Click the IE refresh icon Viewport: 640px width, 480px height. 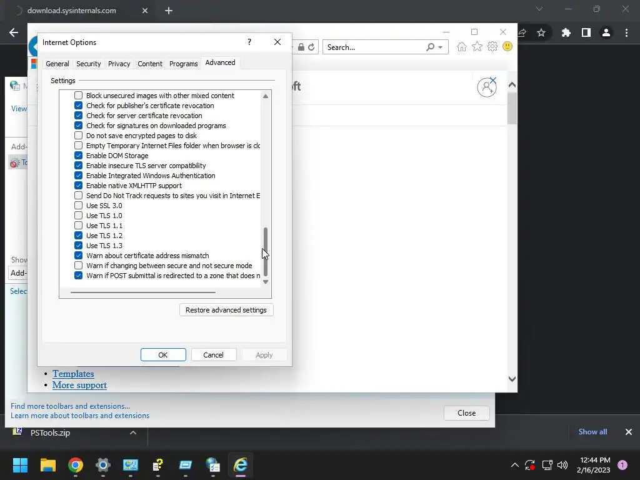click(x=311, y=47)
